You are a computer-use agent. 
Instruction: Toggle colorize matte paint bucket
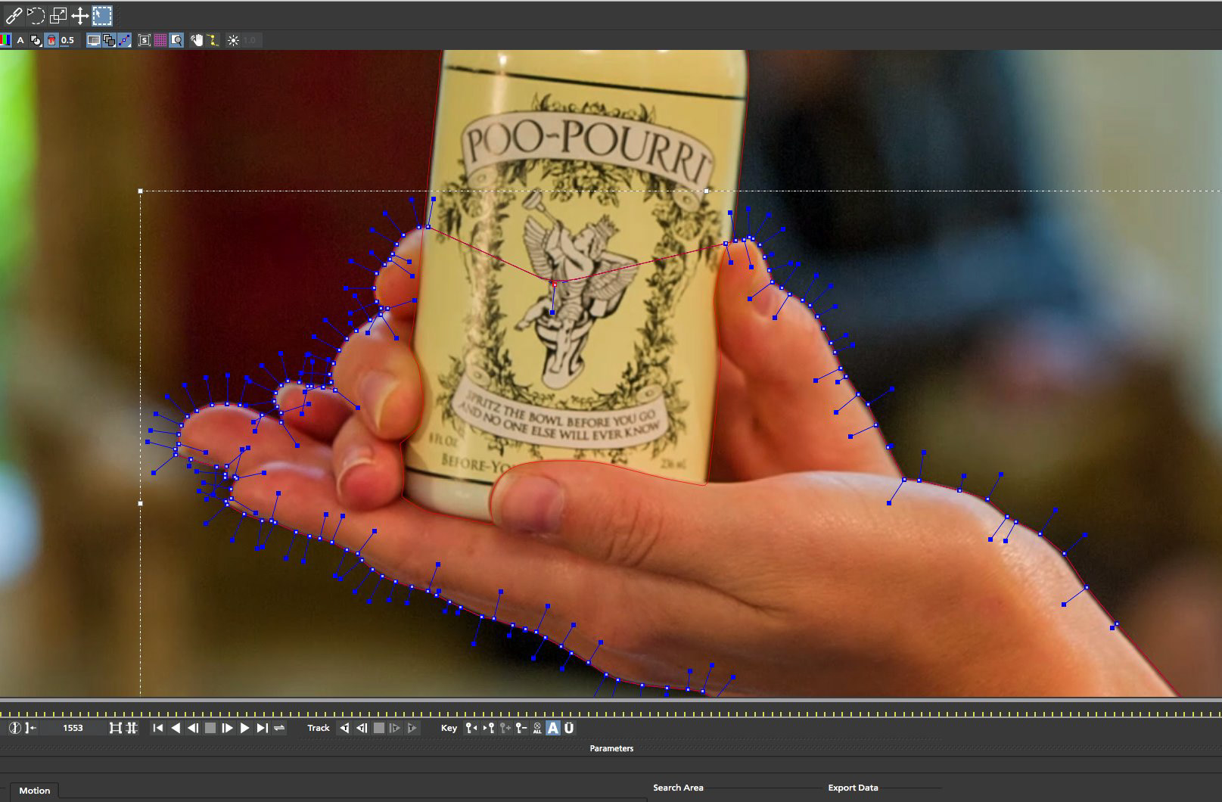click(x=51, y=40)
